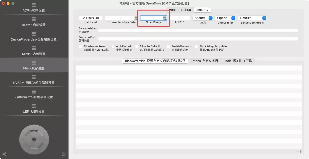This screenshot has width=309, height=159.
Task: Select the BlessOverride-设置自定义启动项绝对路径 tab
Action: coord(155,61)
